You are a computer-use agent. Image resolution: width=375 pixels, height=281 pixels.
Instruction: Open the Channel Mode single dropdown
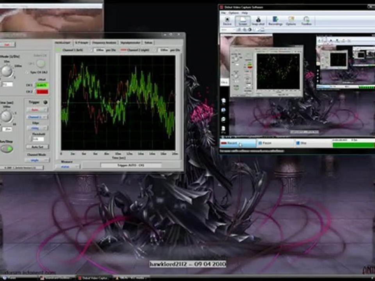37,160
